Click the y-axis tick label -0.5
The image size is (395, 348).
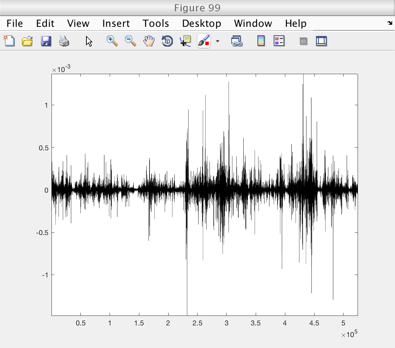tap(42, 233)
